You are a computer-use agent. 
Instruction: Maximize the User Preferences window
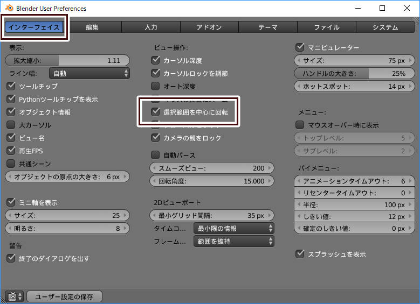coord(382,8)
